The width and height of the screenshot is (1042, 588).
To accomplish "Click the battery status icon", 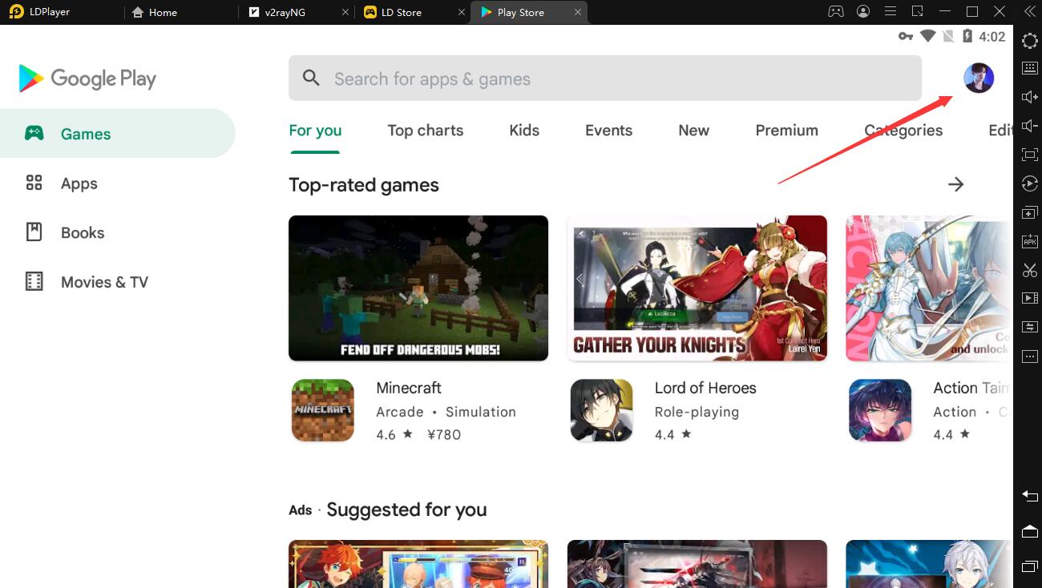I will (x=967, y=36).
